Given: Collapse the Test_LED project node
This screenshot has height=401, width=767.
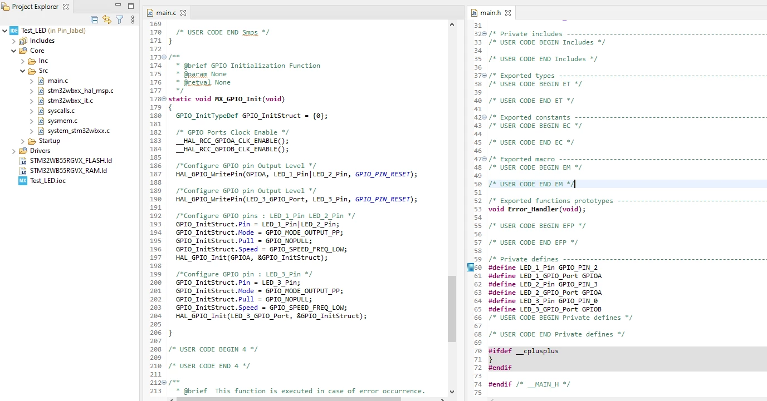Looking at the screenshot, I should pos(5,31).
